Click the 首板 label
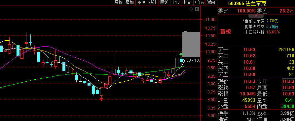The image size is (295, 121). [x=225, y=32]
